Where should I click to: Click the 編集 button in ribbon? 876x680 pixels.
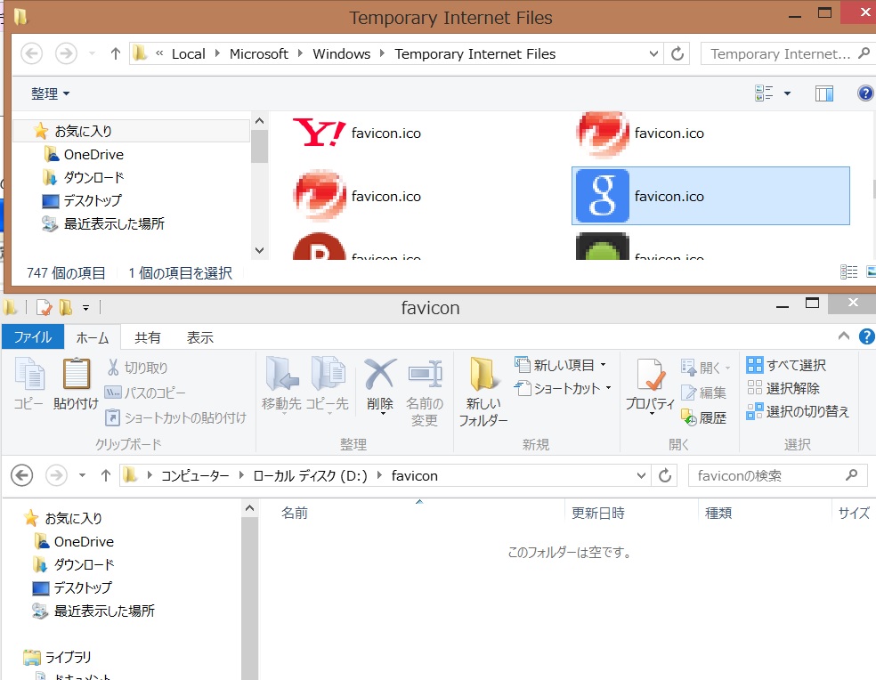[x=704, y=393]
